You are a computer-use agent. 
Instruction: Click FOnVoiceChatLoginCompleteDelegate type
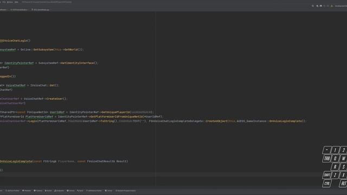point(176,121)
